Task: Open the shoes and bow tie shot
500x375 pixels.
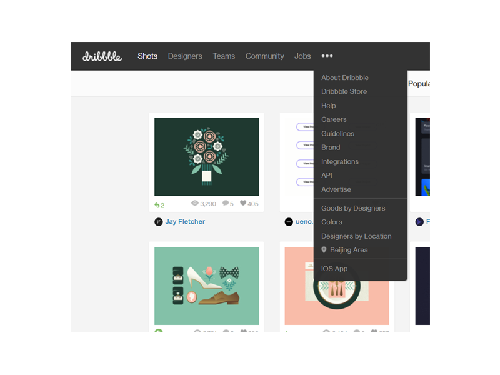Action: [206, 286]
